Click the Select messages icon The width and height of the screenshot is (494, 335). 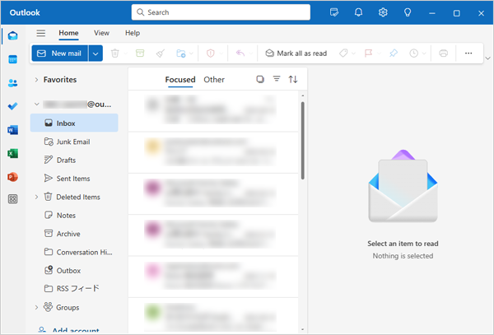coord(260,79)
